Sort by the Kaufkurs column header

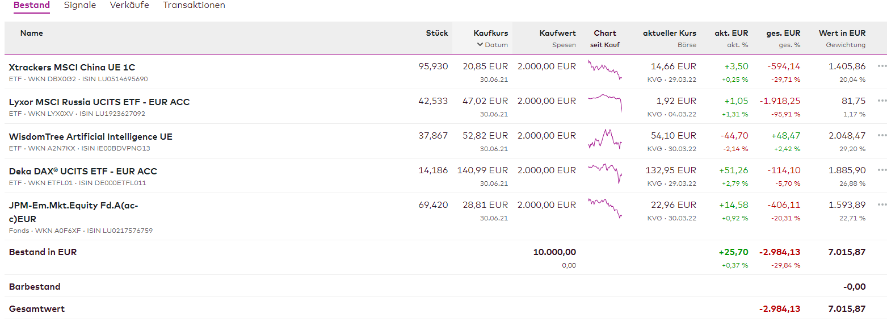(x=490, y=33)
